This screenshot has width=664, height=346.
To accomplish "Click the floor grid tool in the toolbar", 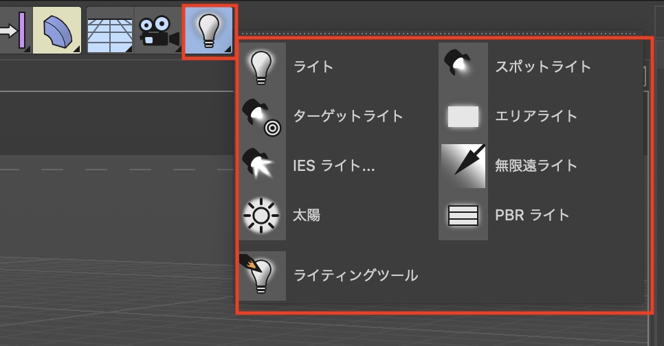I will click(x=110, y=30).
